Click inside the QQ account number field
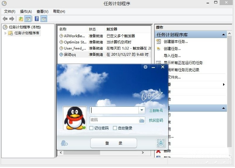Viewport: 235px width, 168px height. (114, 110)
